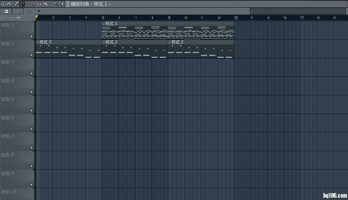Select the pencil draw tool
348x200 pixels.
(x=16, y=4)
